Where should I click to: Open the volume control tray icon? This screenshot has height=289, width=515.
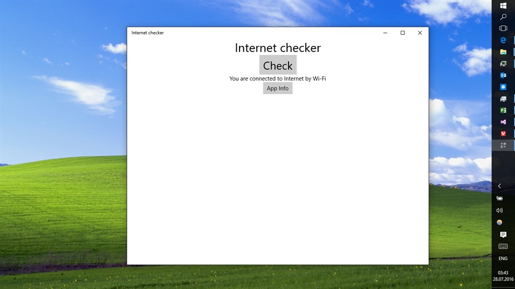tap(500, 211)
